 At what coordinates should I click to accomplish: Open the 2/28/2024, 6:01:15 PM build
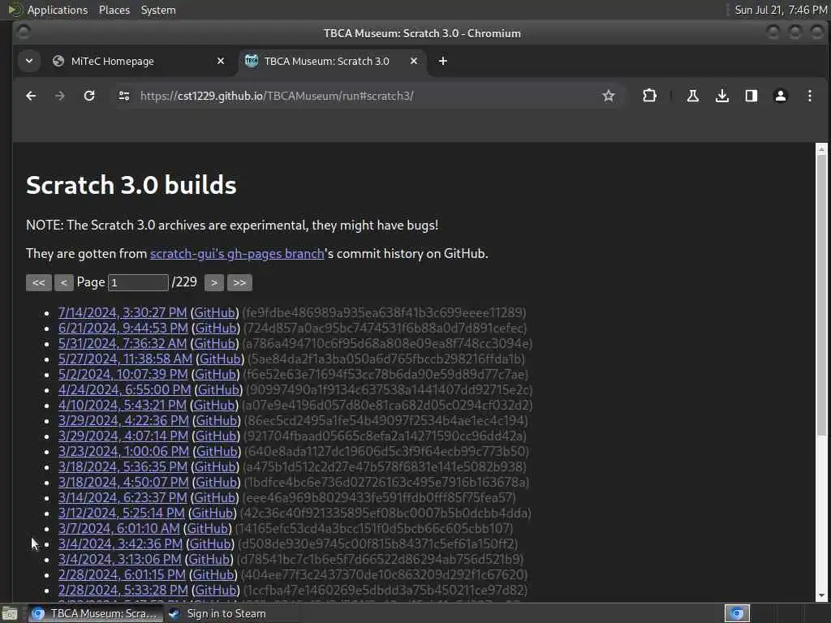(122, 574)
